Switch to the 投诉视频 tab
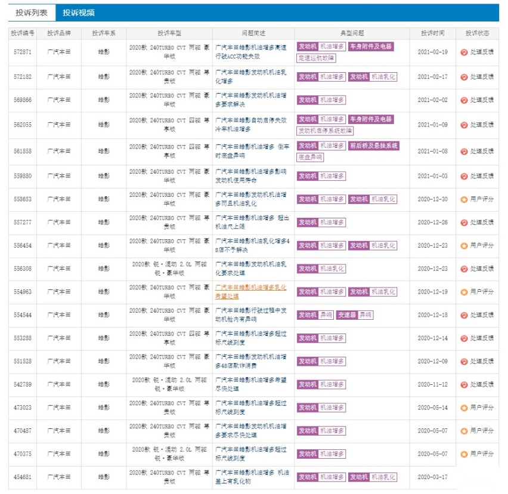The width and height of the screenshot is (508, 494). tap(78, 13)
